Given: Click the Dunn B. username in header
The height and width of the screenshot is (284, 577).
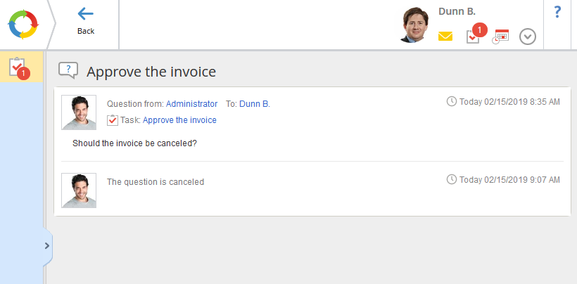Looking at the screenshot, I should coord(457,11).
